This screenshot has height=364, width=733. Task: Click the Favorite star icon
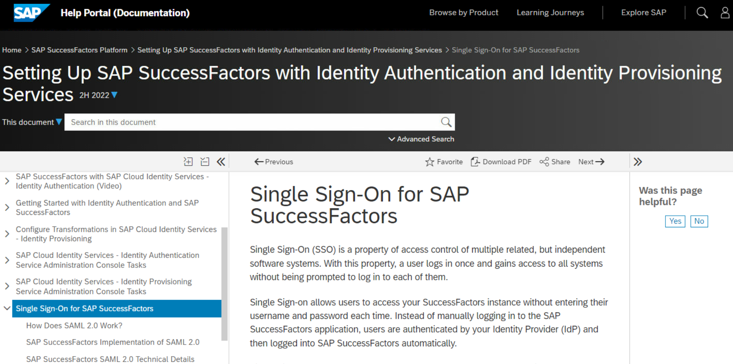coord(430,162)
